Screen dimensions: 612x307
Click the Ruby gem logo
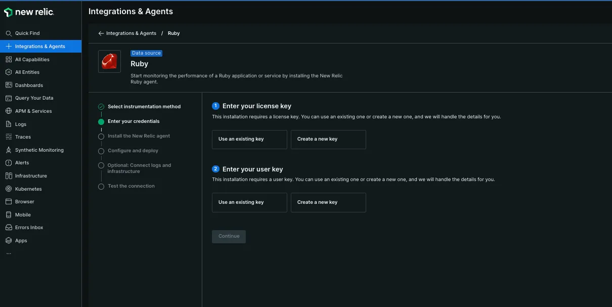[109, 62]
